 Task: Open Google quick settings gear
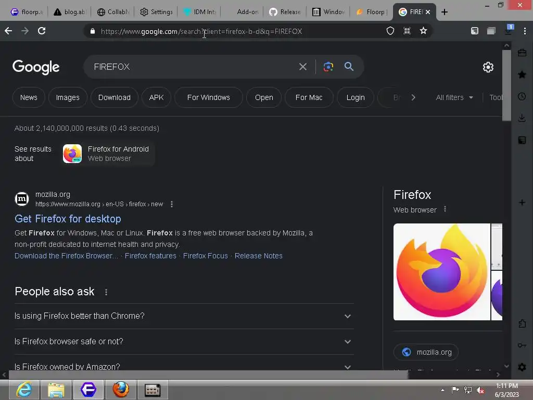[488, 67]
